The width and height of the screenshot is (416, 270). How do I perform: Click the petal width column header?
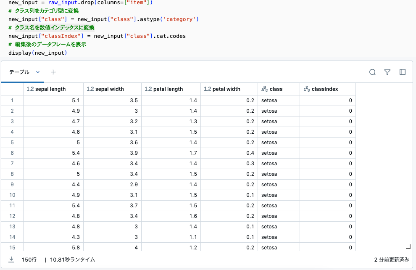(x=226, y=89)
